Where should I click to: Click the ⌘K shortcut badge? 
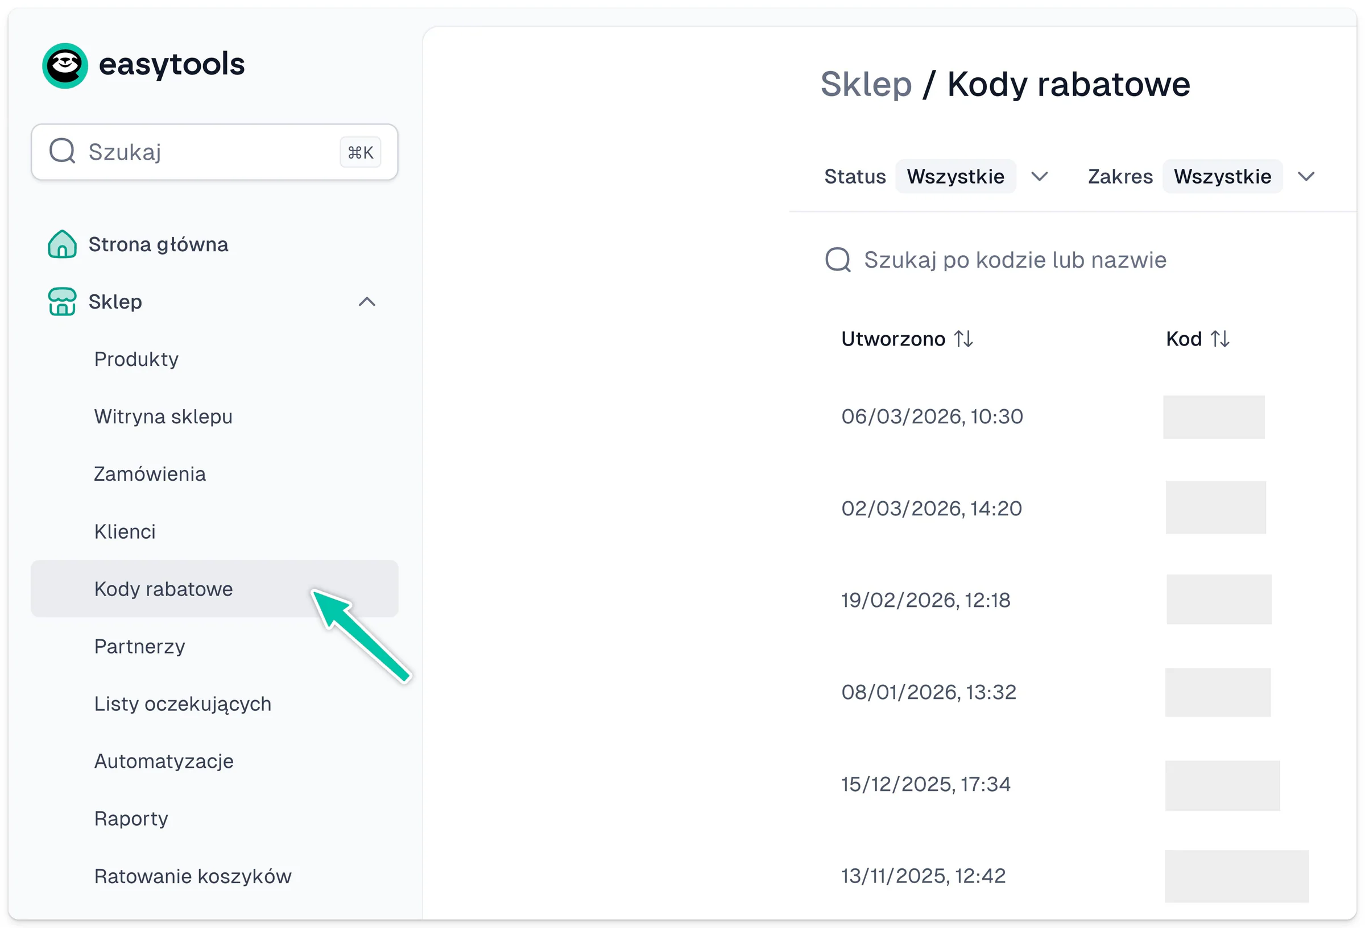tap(360, 152)
